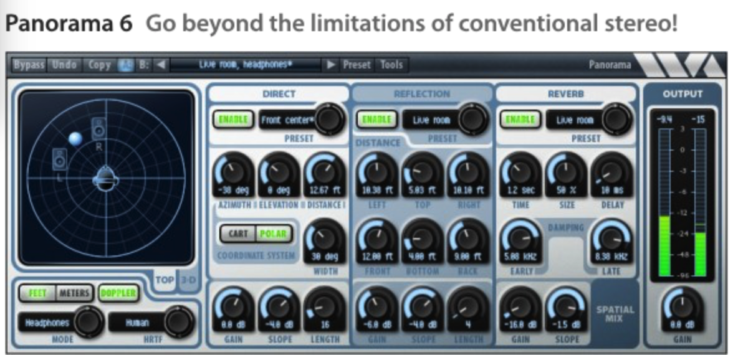Click the DIRECT LENGTH knob

click(325, 308)
